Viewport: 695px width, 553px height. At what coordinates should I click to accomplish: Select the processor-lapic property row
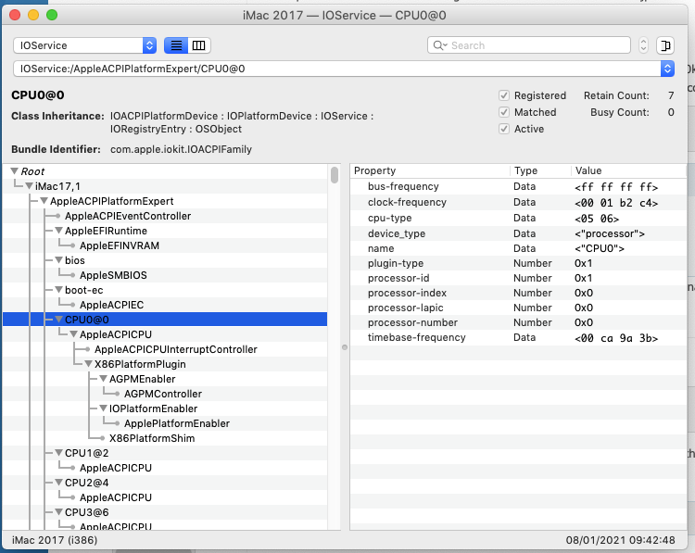(x=518, y=308)
